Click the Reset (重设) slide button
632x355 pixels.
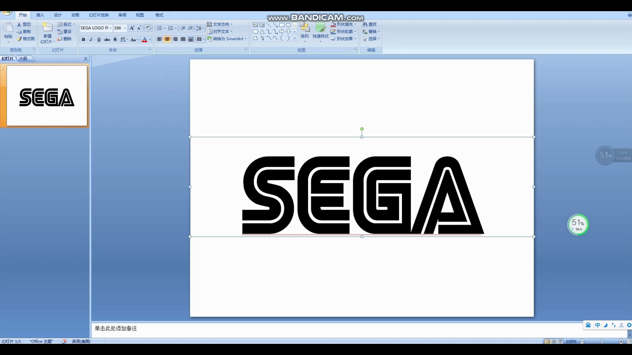point(65,32)
